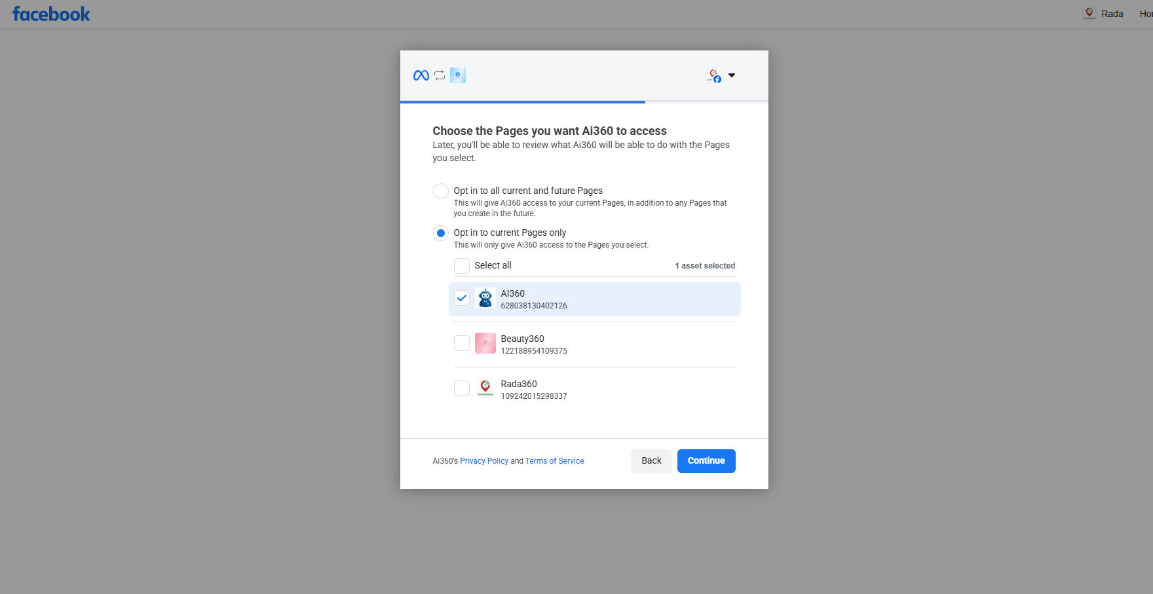
Task: Check the Beauty360 page checkbox
Action: click(462, 343)
